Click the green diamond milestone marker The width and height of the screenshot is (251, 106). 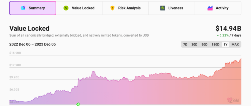[78, 104]
